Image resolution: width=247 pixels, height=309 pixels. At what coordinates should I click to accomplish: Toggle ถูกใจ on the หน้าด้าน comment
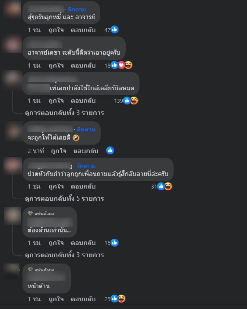56,299
